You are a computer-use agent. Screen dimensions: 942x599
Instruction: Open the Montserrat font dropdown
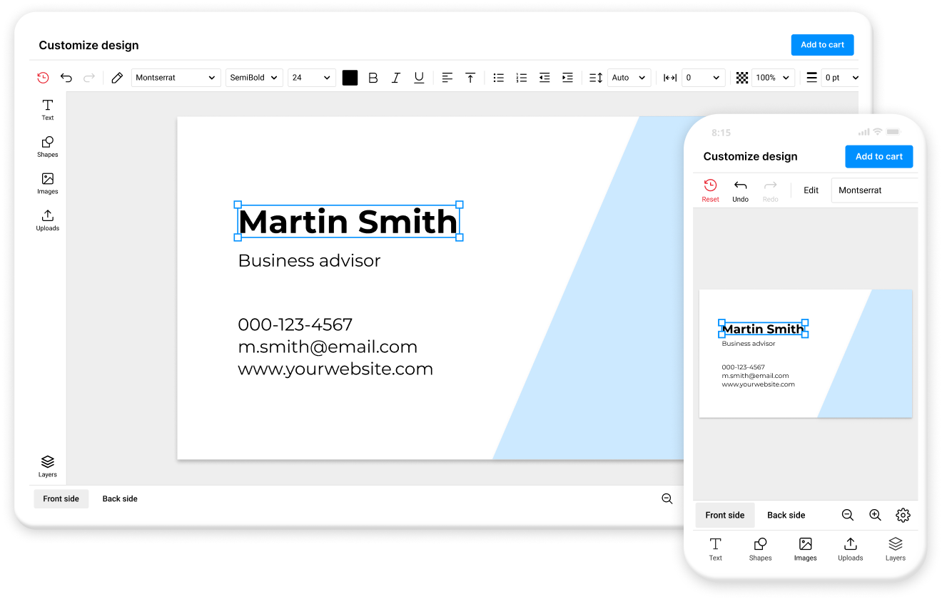pyautogui.click(x=176, y=77)
